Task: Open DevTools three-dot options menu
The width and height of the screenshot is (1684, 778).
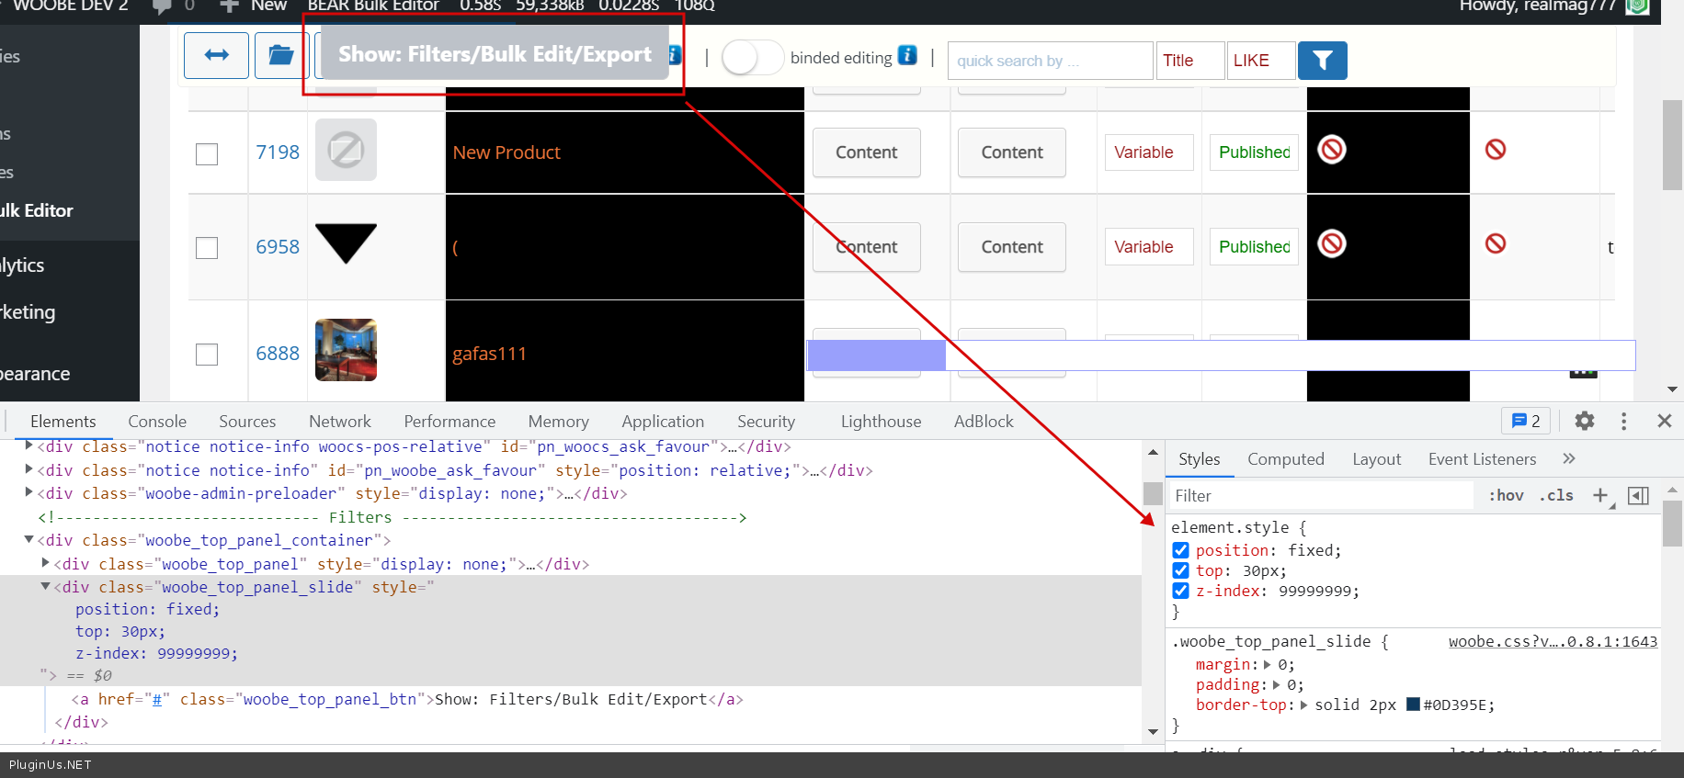Action: [x=1623, y=421]
